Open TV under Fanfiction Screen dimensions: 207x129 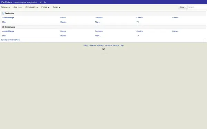[x=138, y=22]
